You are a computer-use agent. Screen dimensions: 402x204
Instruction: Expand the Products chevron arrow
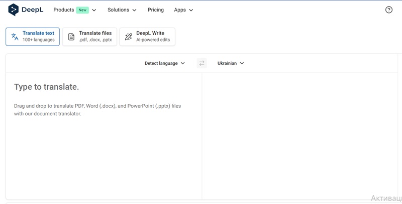point(94,10)
